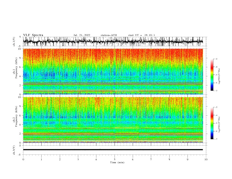Click the "6" kHz tick on ch.1 axis
Screen dimensions: 232x179
coord(21,67)
